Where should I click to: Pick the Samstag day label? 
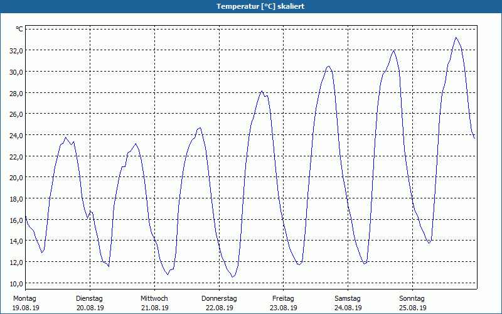347,298
